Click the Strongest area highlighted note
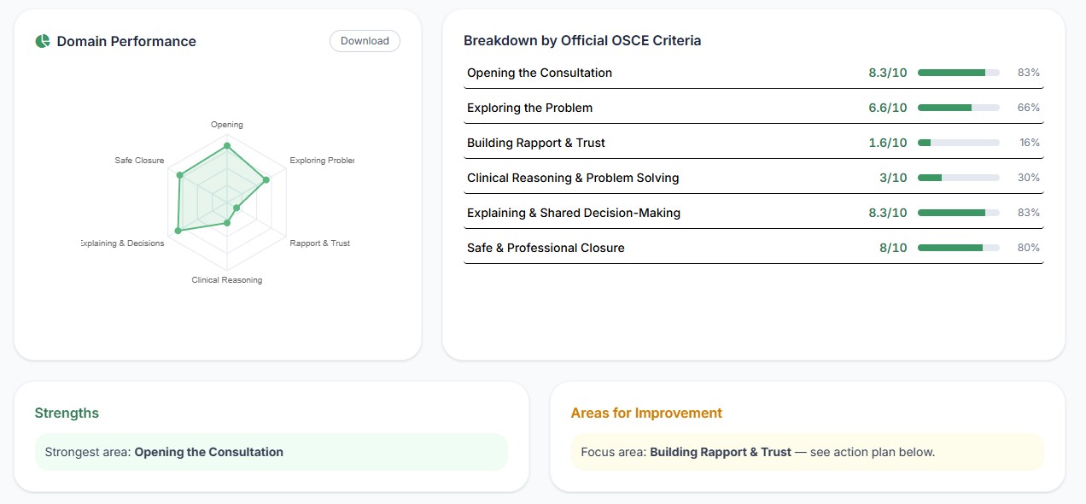Viewport: 1086px width, 504px height. (x=271, y=452)
